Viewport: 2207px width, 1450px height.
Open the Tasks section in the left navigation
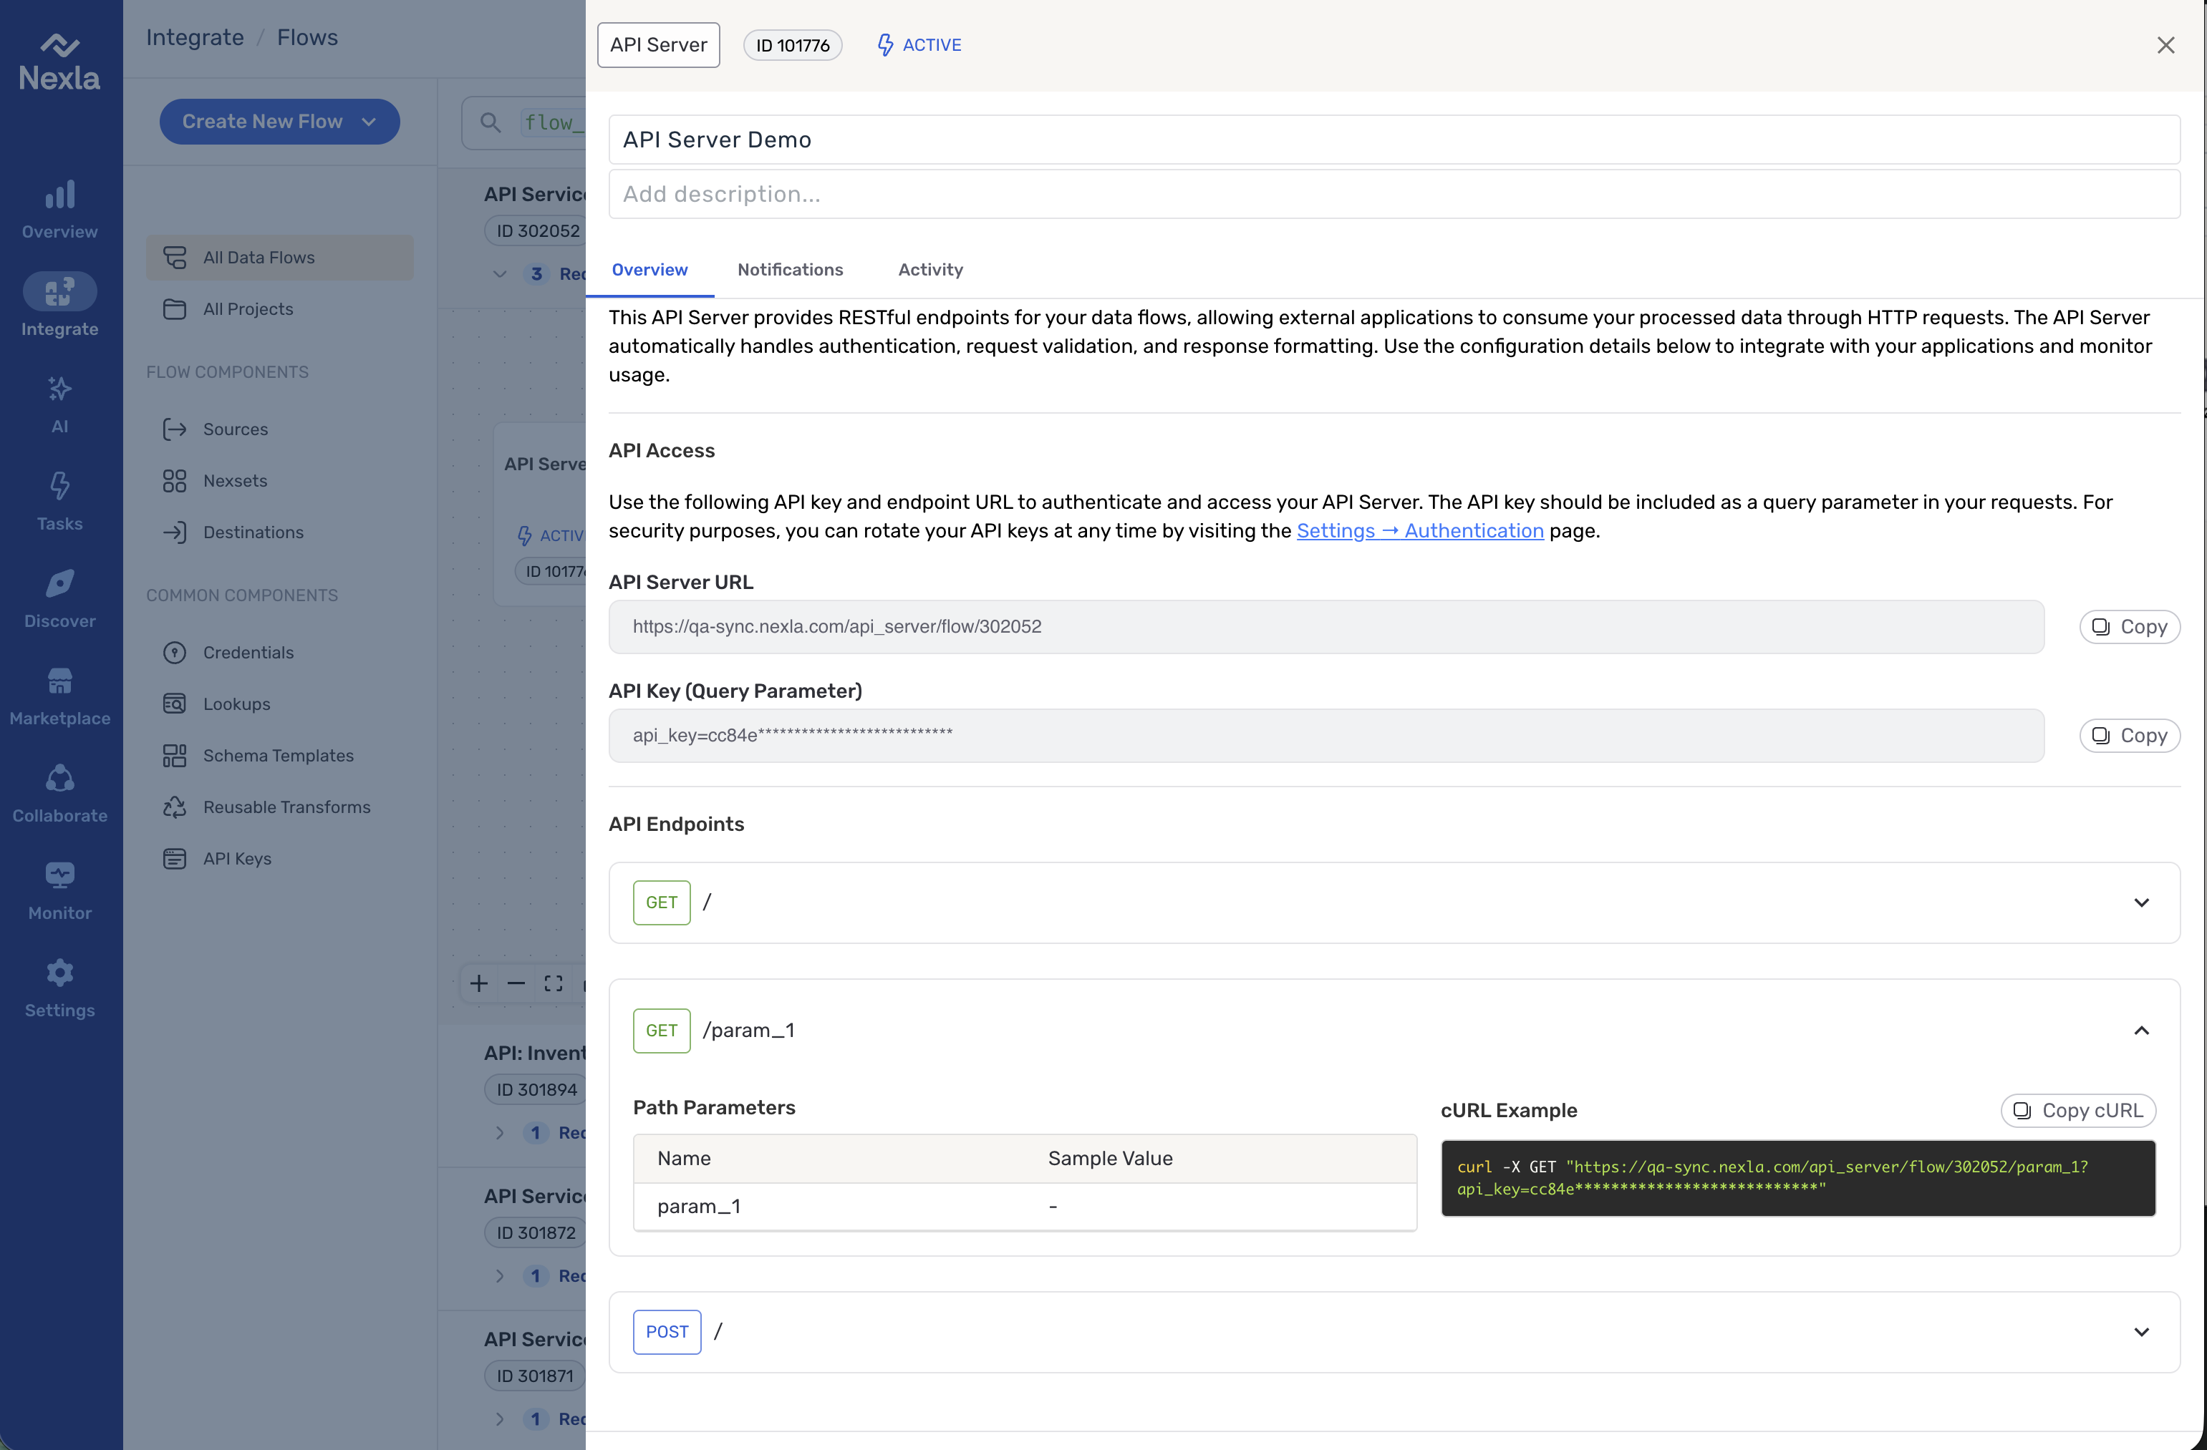[x=59, y=501]
